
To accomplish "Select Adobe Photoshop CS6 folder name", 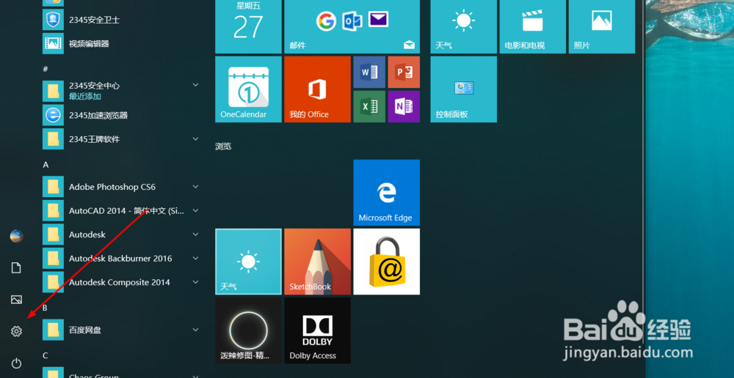I will (x=112, y=187).
